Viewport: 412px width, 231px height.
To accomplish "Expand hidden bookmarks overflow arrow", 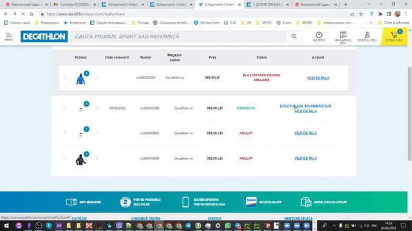I will [371, 23].
